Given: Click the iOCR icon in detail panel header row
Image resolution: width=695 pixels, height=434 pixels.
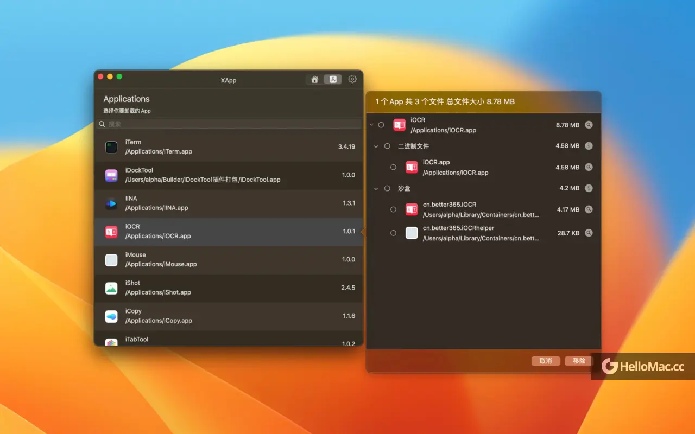Looking at the screenshot, I should (x=400, y=125).
